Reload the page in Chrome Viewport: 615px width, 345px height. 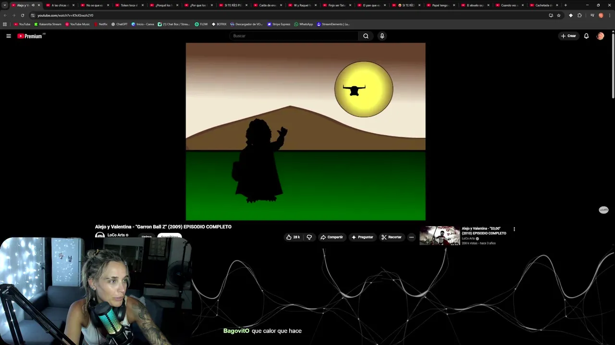tap(22, 15)
